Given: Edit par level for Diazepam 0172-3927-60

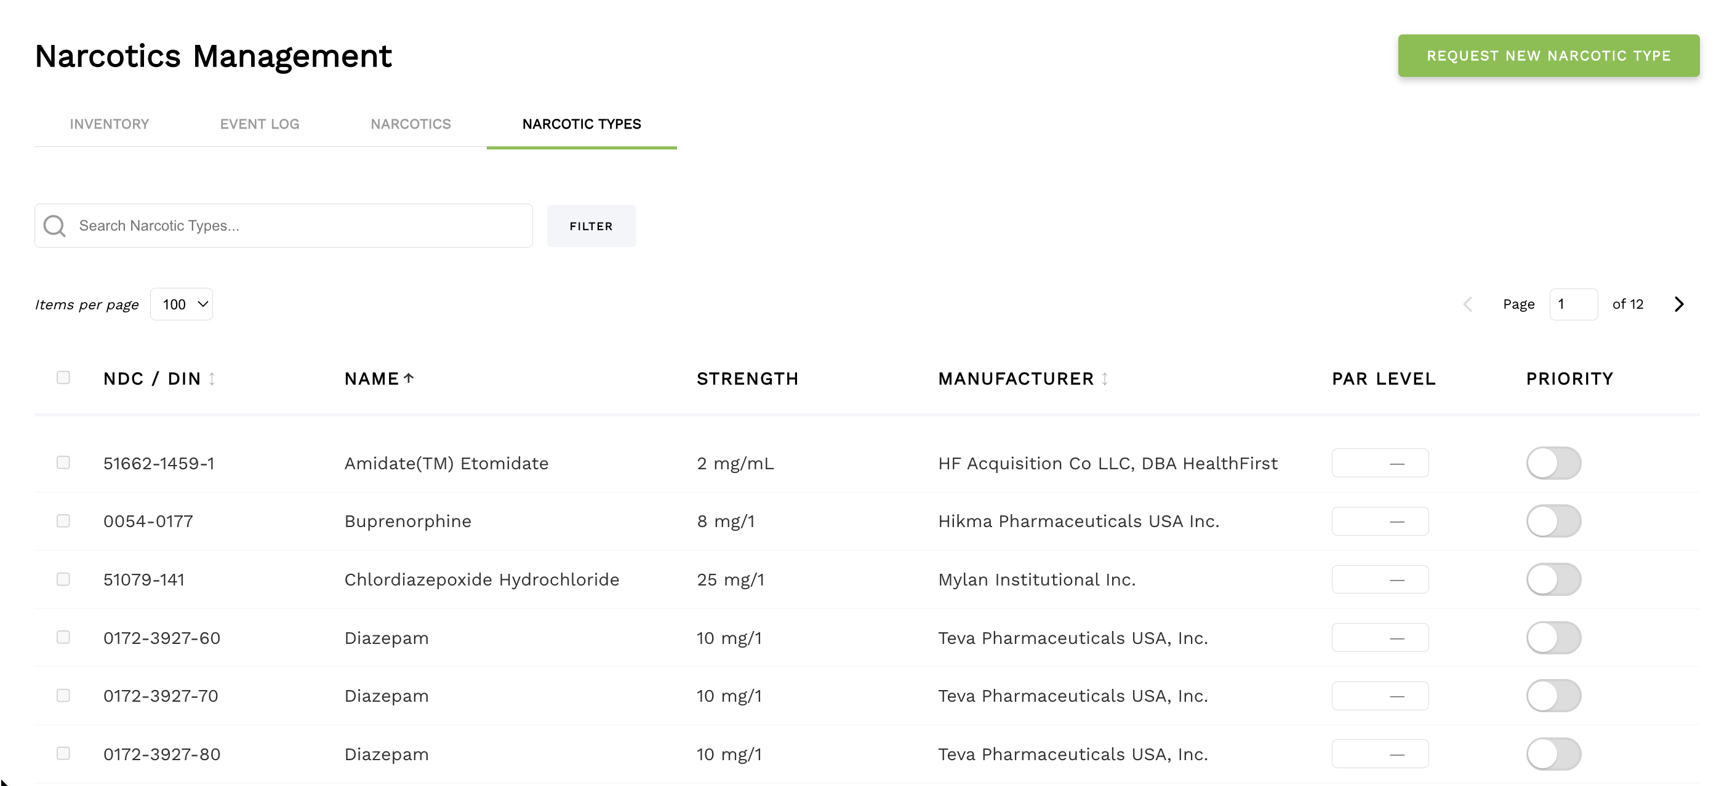Looking at the screenshot, I should coord(1380,638).
